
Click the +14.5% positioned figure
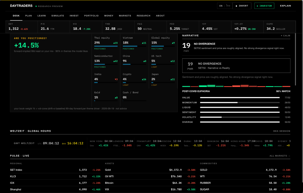(26, 45)
